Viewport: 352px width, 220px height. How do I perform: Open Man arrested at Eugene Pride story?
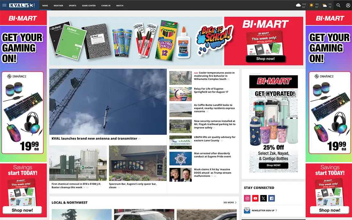212,155
